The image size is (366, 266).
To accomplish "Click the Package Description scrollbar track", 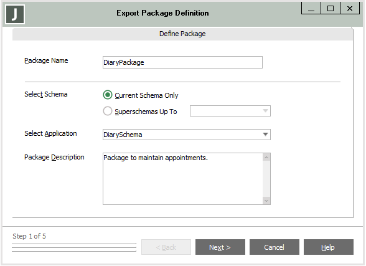I will point(266,179).
